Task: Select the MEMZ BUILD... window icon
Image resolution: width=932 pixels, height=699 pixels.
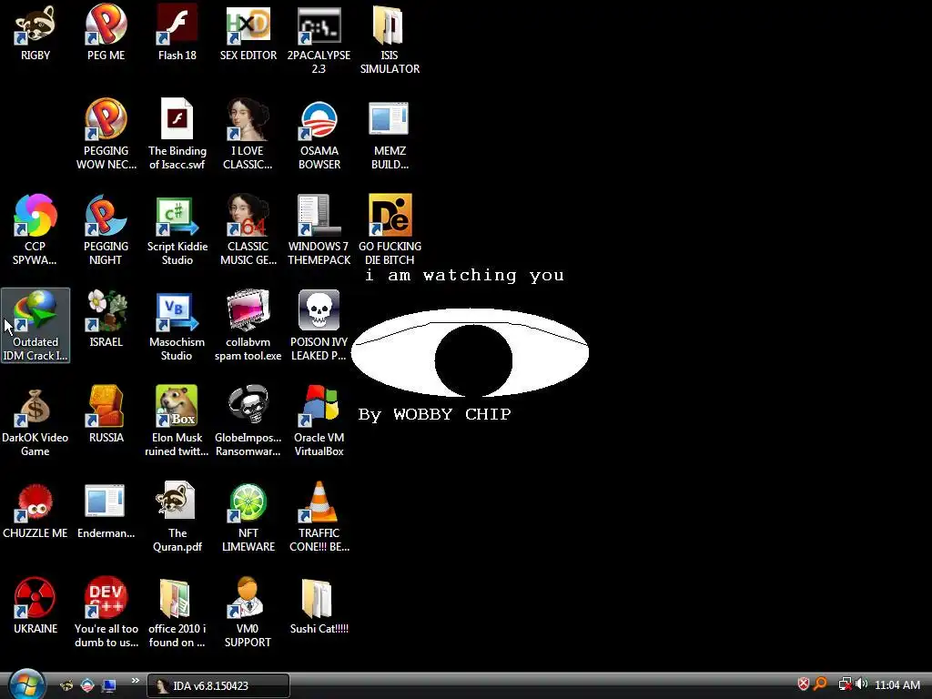Action: pyautogui.click(x=390, y=135)
